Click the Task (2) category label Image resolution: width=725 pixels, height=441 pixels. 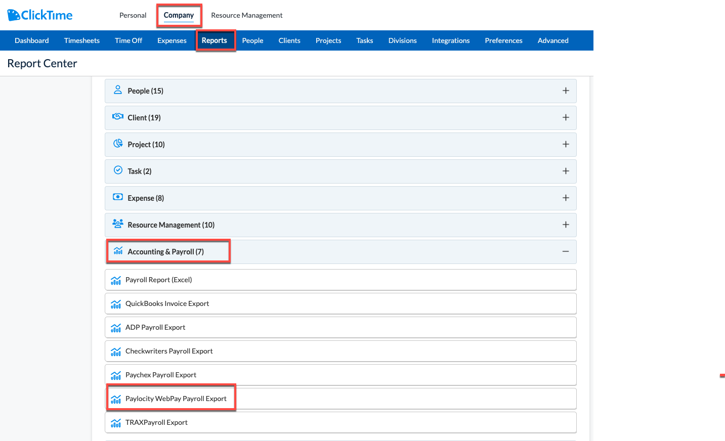click(140, 171)
